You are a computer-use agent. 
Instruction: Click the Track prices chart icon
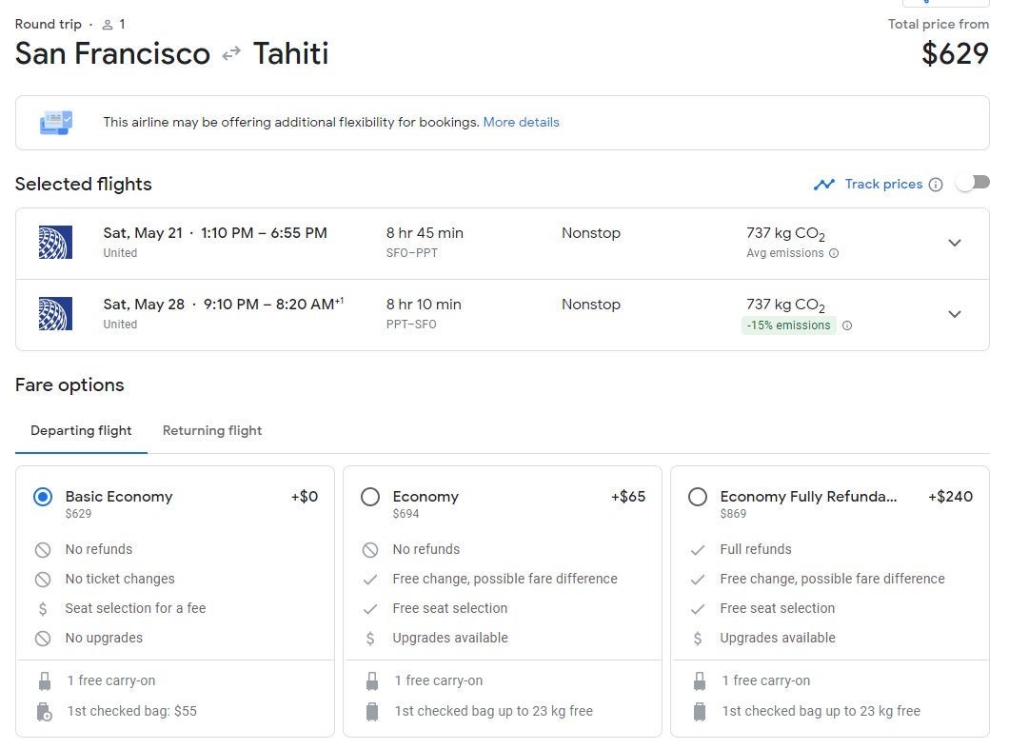(x=823, y=185)
